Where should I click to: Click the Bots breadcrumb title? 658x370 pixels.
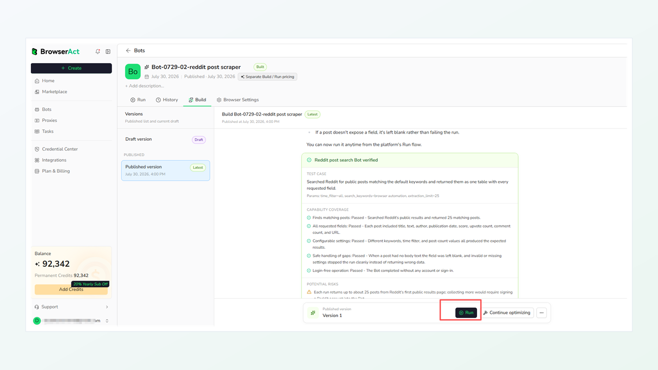[x=139, y=50]
